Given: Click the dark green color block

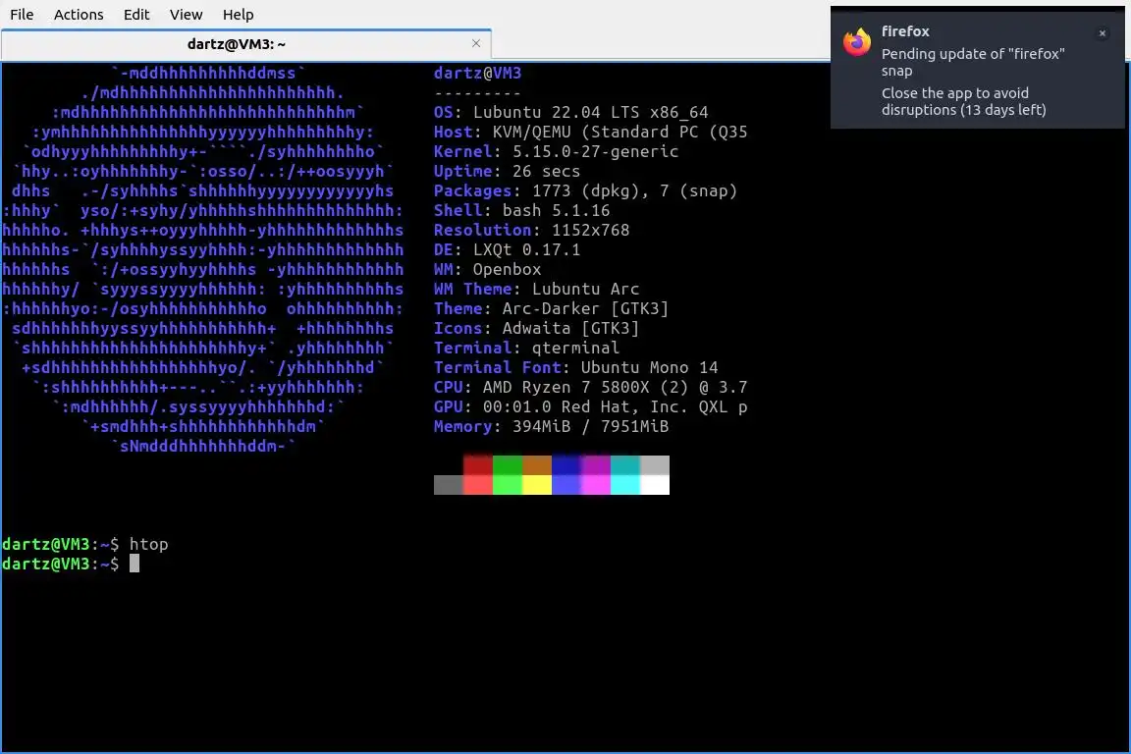Looking at the screenshot, I should coord(507,465).
